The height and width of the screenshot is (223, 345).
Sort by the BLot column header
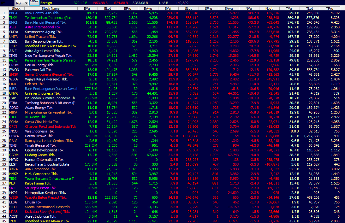[108, 9]
